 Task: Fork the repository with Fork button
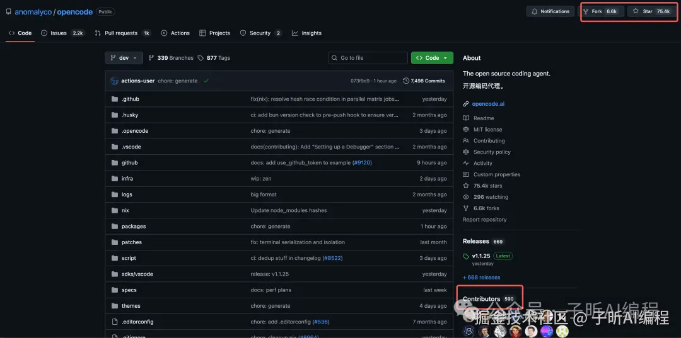(x=602, y=11)
